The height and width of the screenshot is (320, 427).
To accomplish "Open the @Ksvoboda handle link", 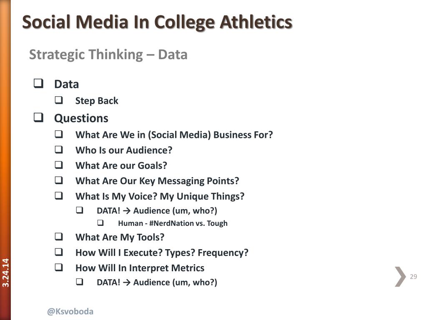I will click(70, 311).
